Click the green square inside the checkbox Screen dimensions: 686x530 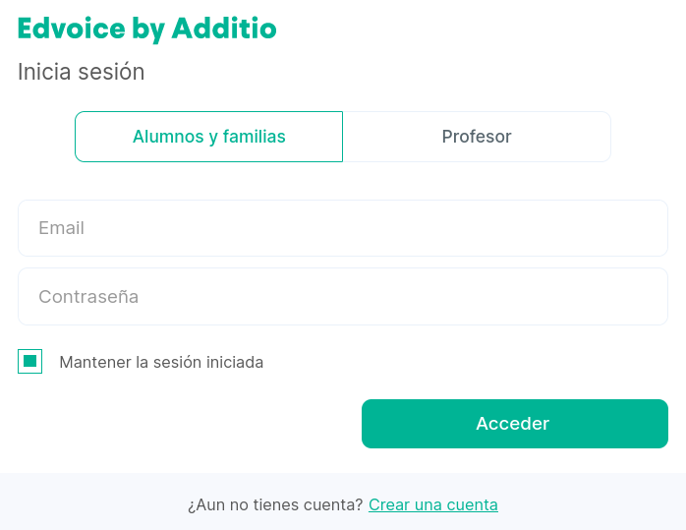(29, 361)
